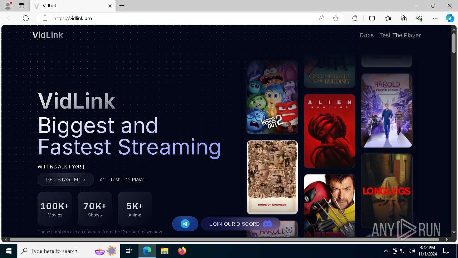458x258 pixels.
Task: Click the 5K+ Anime stat card
Action: [x=135, y=209]
